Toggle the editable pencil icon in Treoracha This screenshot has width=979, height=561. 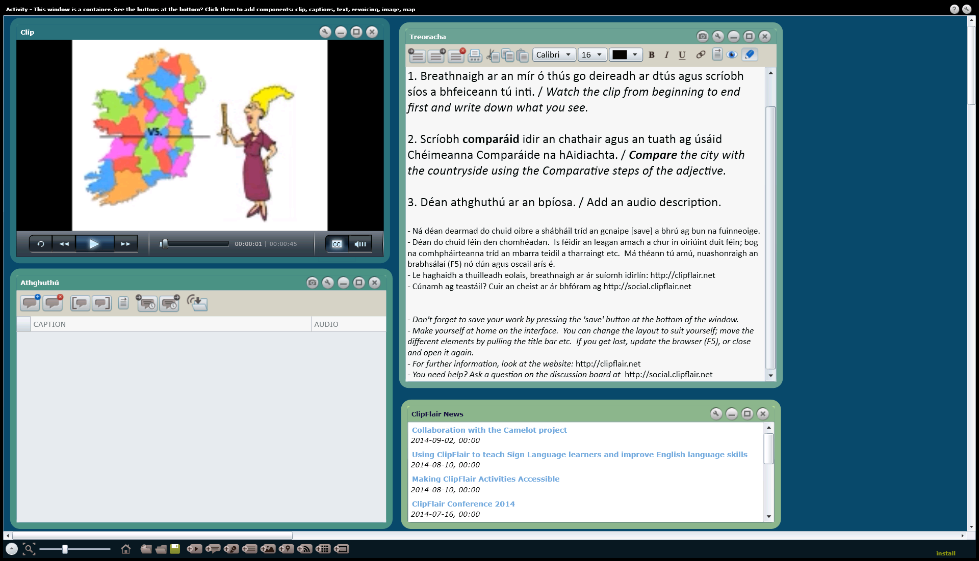(750, 54)
